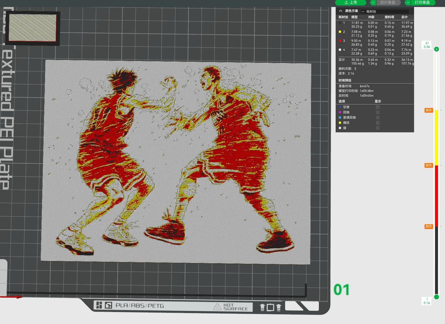
Task: Click the upload (上传) button
Action: pyautogui.click(x=350, y=3)
